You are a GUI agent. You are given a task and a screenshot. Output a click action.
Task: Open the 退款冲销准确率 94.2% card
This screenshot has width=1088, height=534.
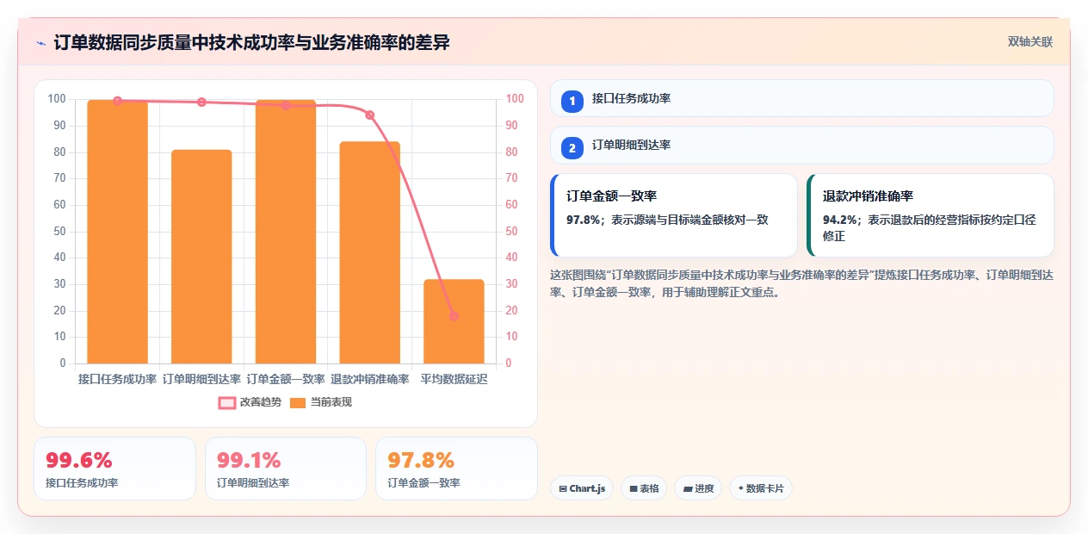pos(930,215)
